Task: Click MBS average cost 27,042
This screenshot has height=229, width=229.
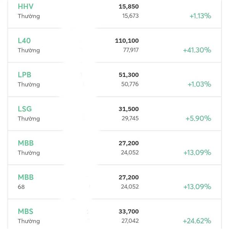Action: [130, 221]
